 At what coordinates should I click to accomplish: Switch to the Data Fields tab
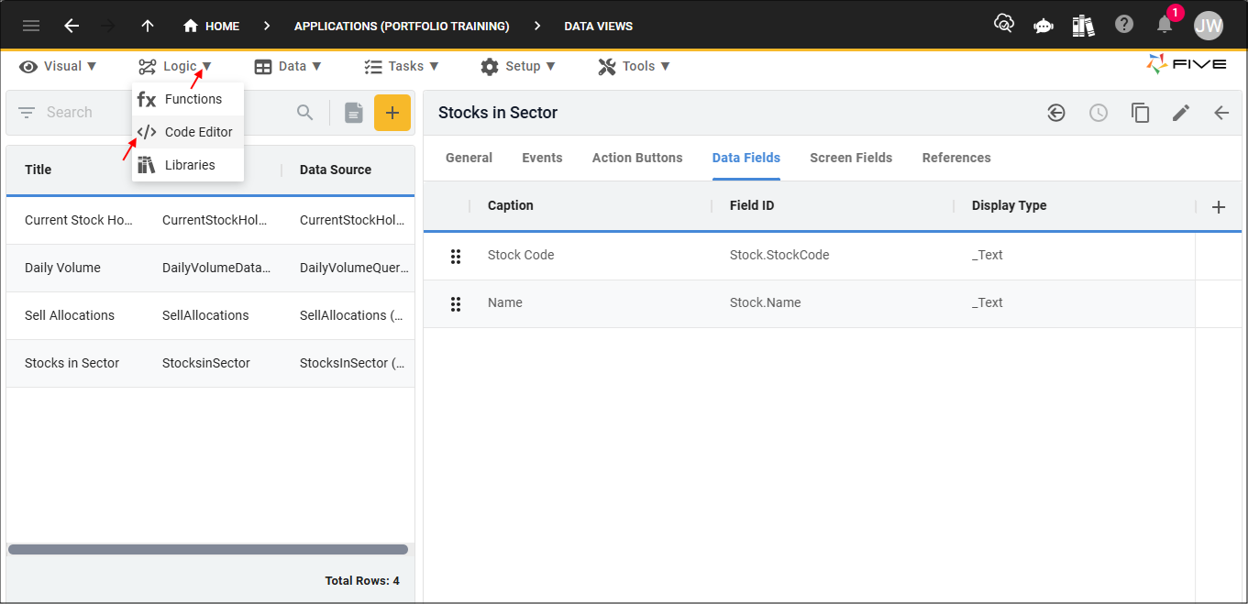[746, 158]
